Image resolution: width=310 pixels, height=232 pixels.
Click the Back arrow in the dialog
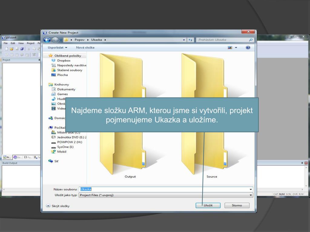[47, 40]
